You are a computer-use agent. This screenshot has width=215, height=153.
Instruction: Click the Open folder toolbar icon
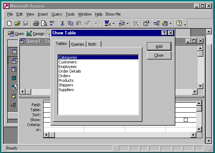18,23
